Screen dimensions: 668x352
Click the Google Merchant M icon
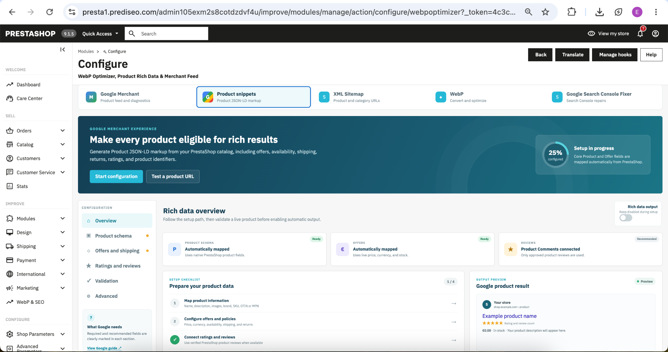(x=91, y=97)
